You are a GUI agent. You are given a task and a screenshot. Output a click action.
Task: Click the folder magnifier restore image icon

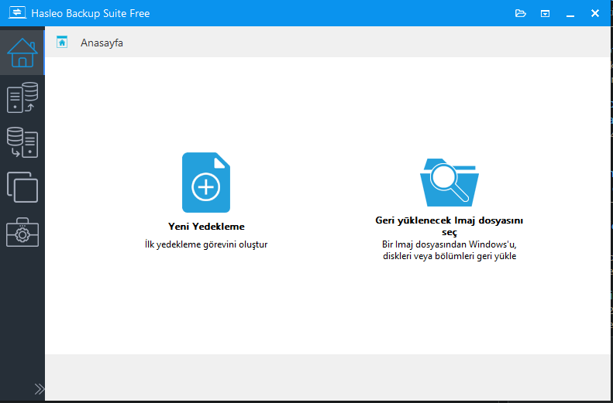point(449,183)
